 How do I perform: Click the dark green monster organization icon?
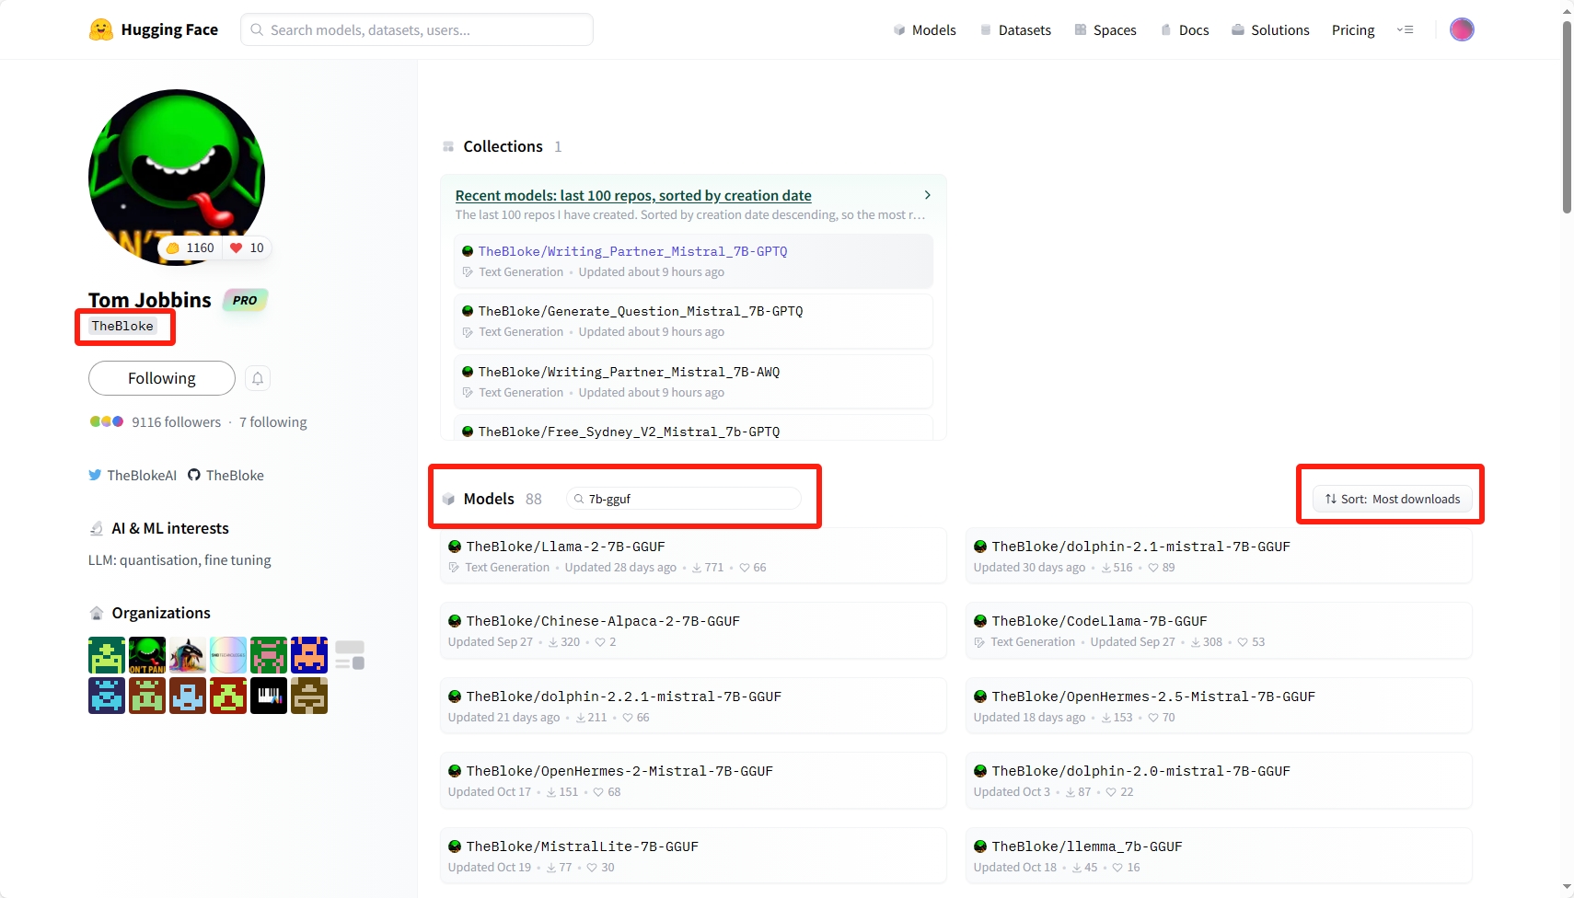click(x=147, y=655)
